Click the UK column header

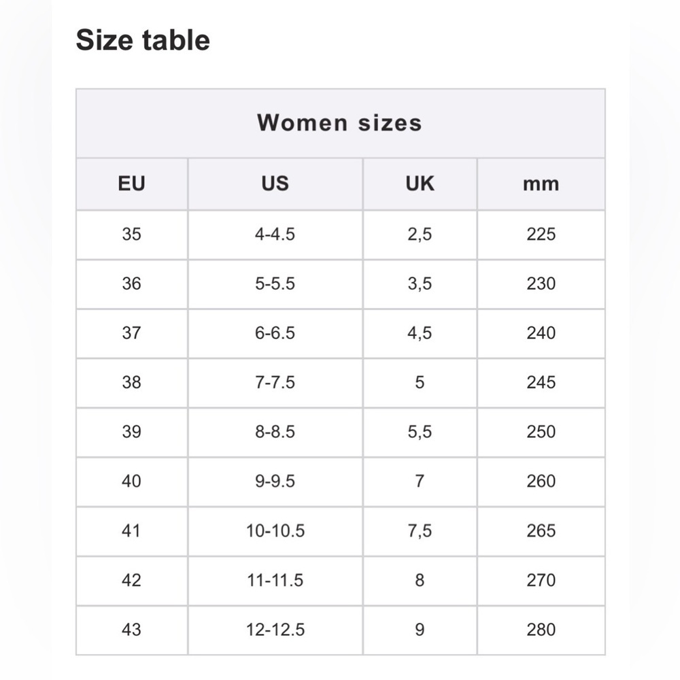point(420,184)
